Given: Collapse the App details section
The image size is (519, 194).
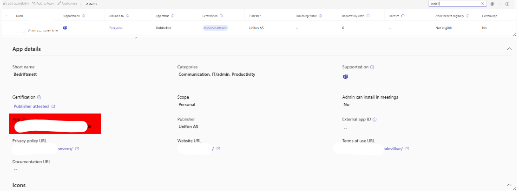Looking at the screenshot, I should (x=509, y=49).
